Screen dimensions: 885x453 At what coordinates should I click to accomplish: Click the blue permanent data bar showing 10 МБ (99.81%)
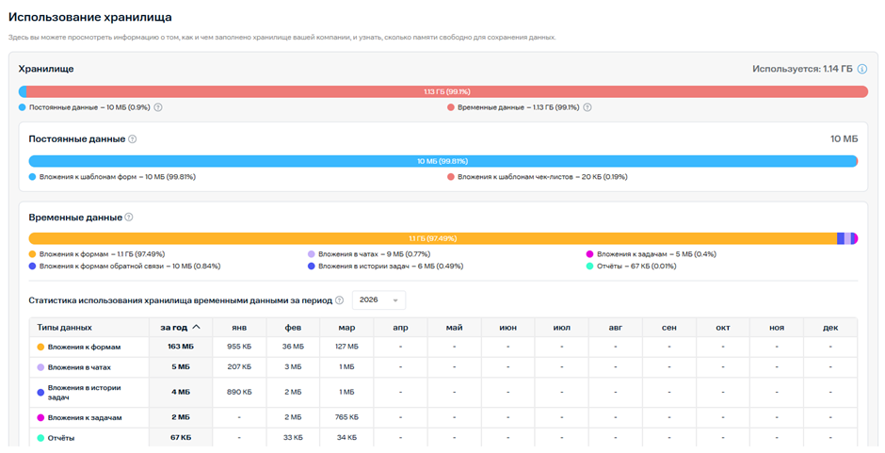(442, 161)
